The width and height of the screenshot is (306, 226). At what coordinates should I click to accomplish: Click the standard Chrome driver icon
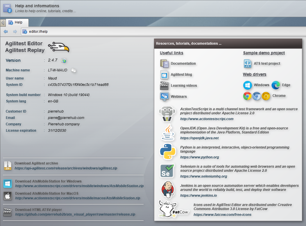click(x=247, y=96)
